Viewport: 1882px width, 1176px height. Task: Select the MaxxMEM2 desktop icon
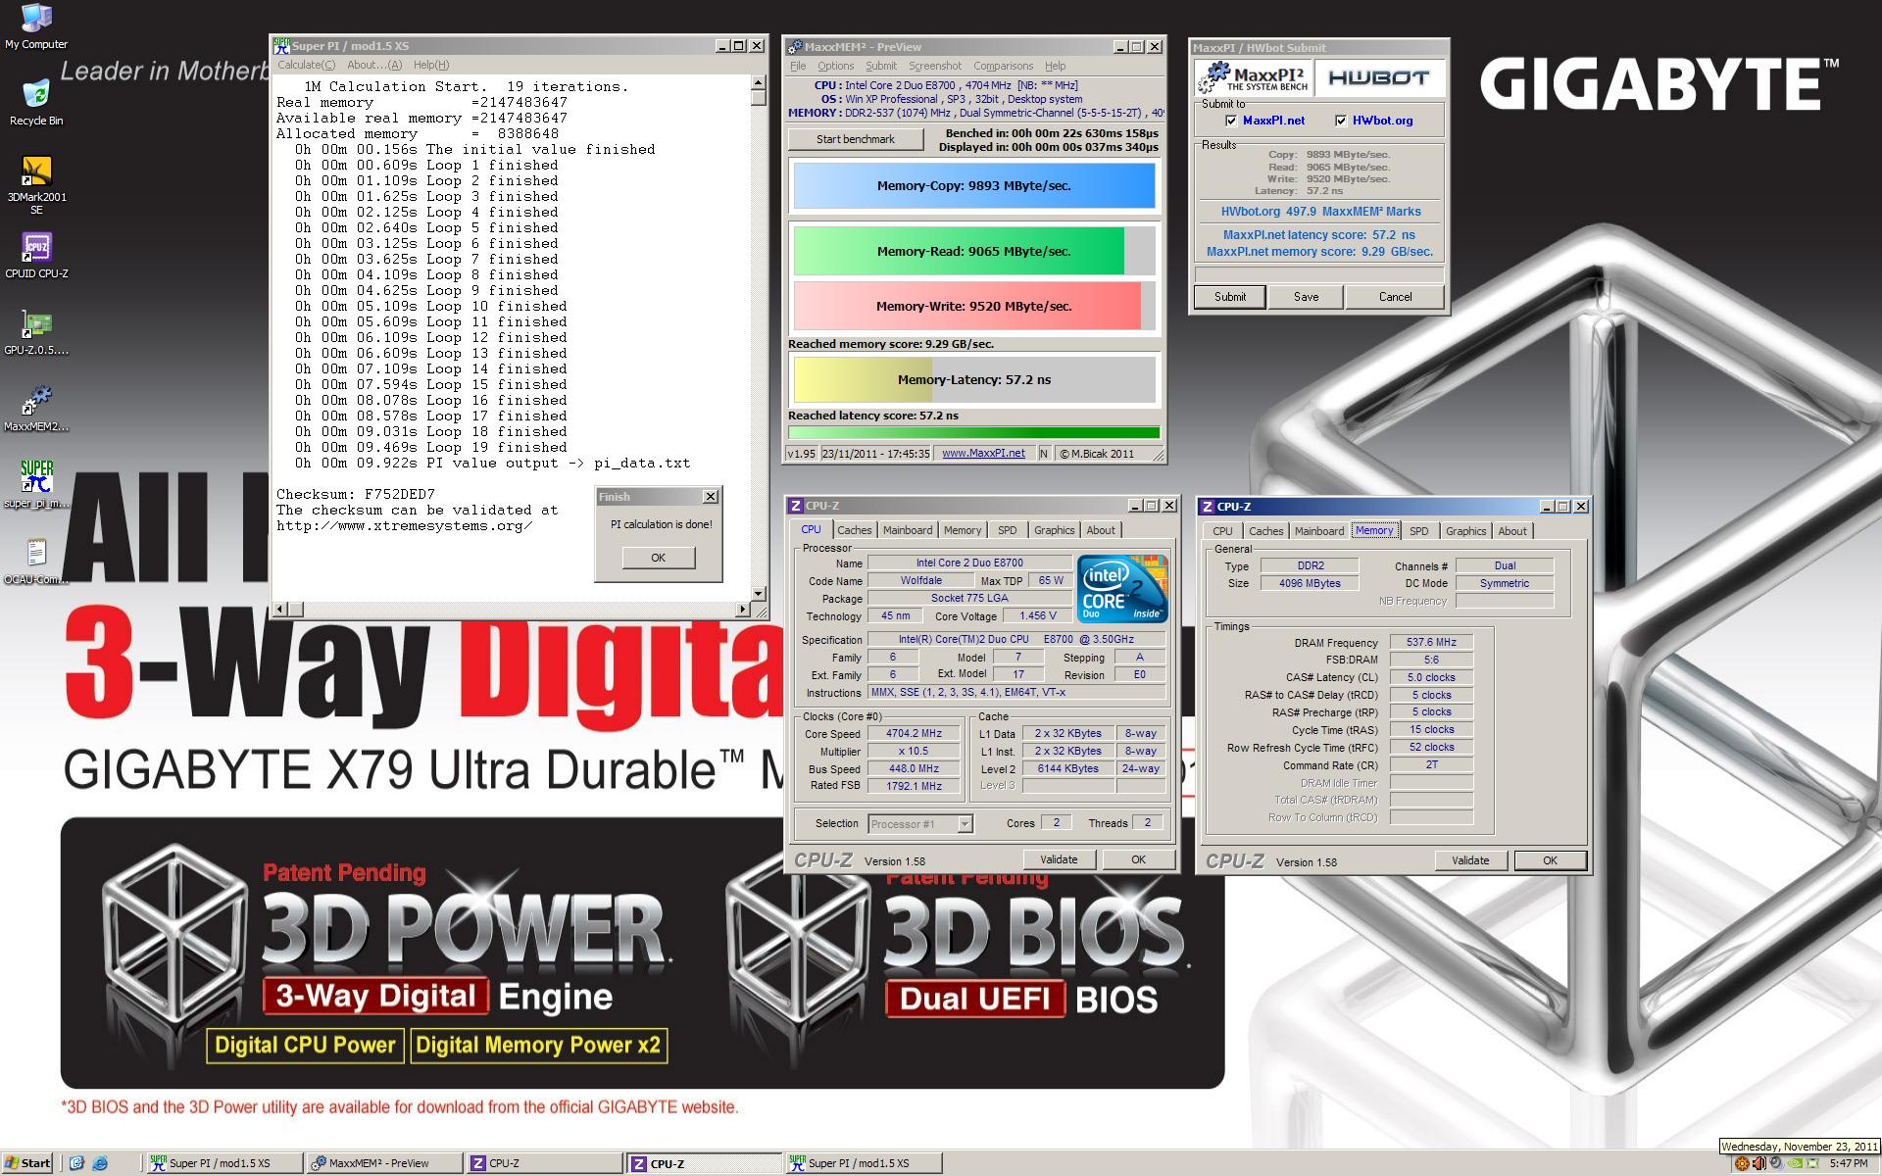point(36,409)
